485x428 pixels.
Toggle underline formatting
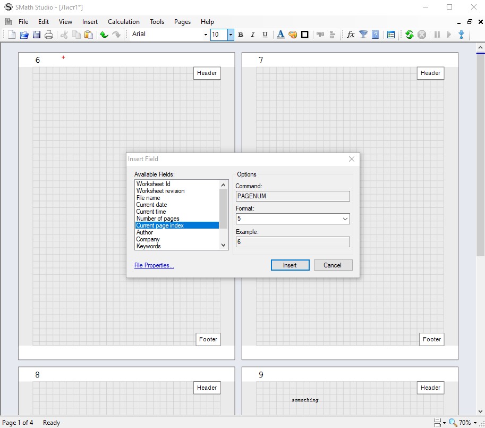(x=265, y=35)
